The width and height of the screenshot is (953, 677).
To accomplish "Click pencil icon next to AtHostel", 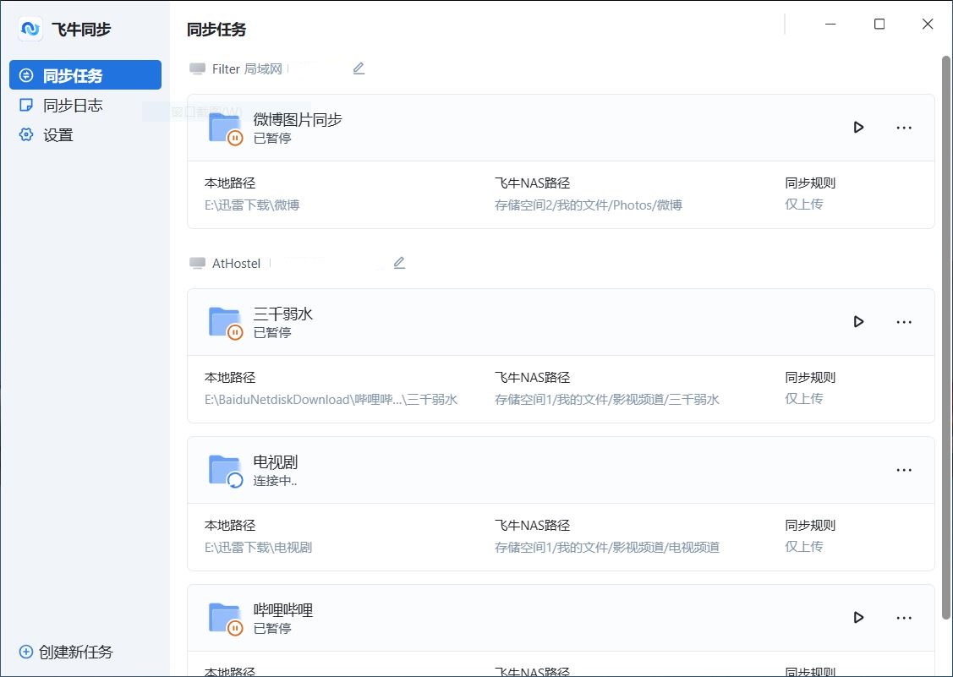I will click(399, 263).
